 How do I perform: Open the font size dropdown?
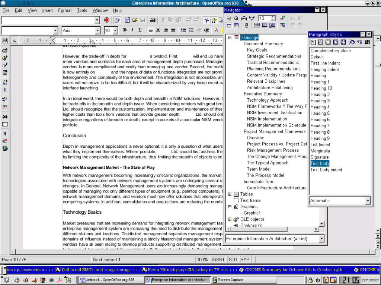coord(115,30)
